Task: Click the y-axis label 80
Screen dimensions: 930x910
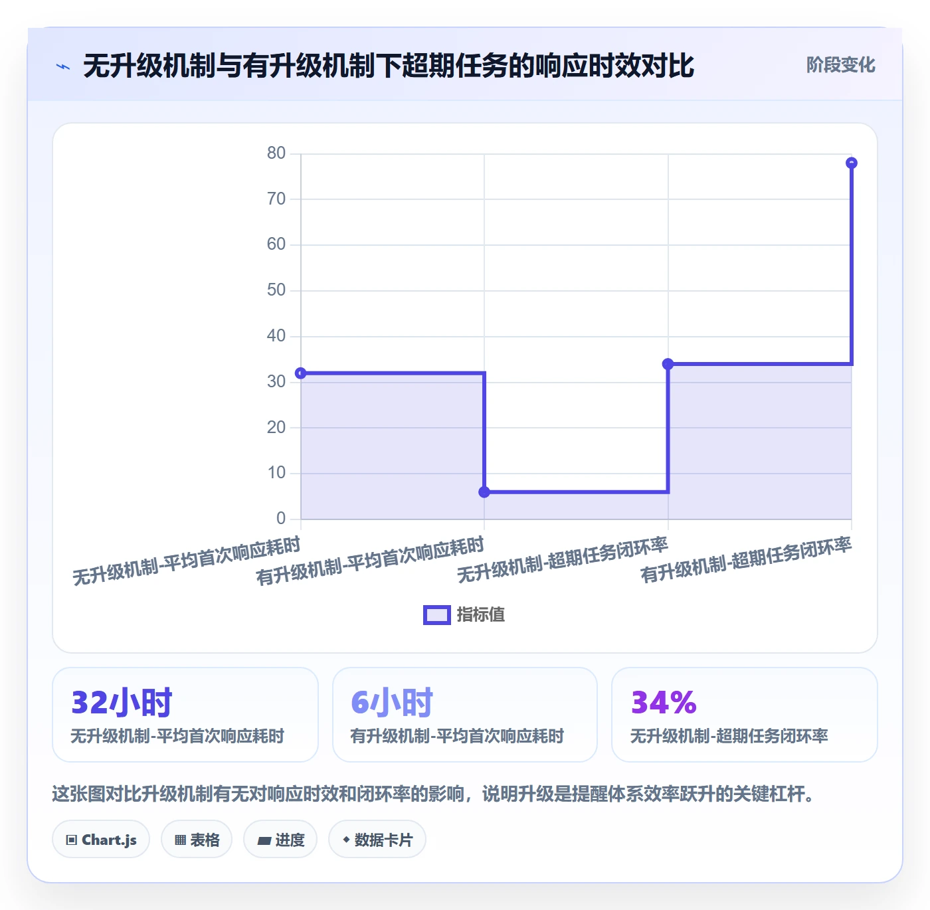Action: (276, 153)
